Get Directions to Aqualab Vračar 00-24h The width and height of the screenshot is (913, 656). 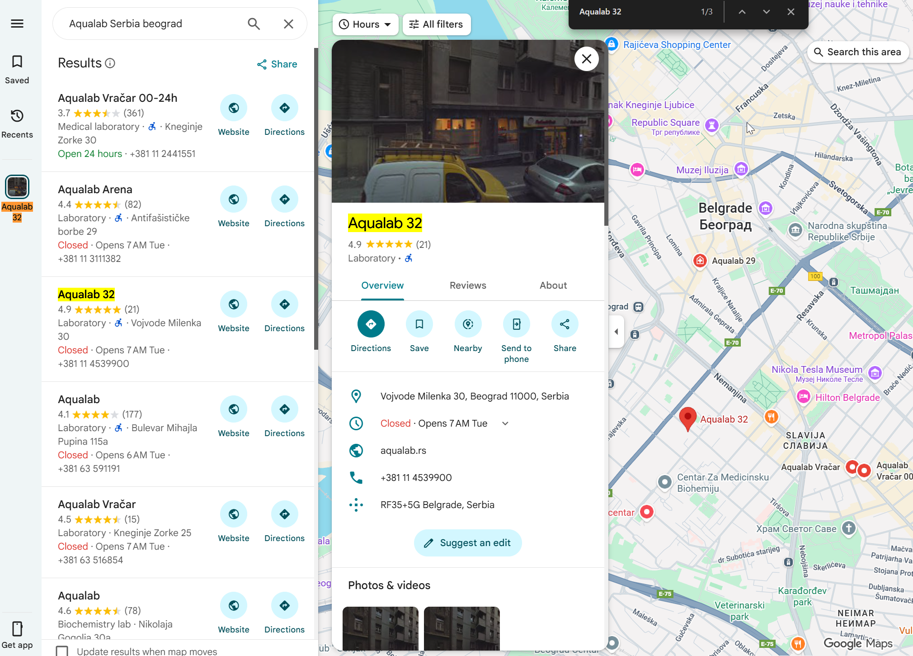tap(284, 108)
